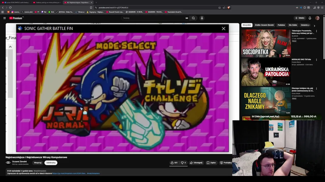325x182 pixels.
Task: Open Oczami Zbrodni channel avatar
Action: [8, 163]
